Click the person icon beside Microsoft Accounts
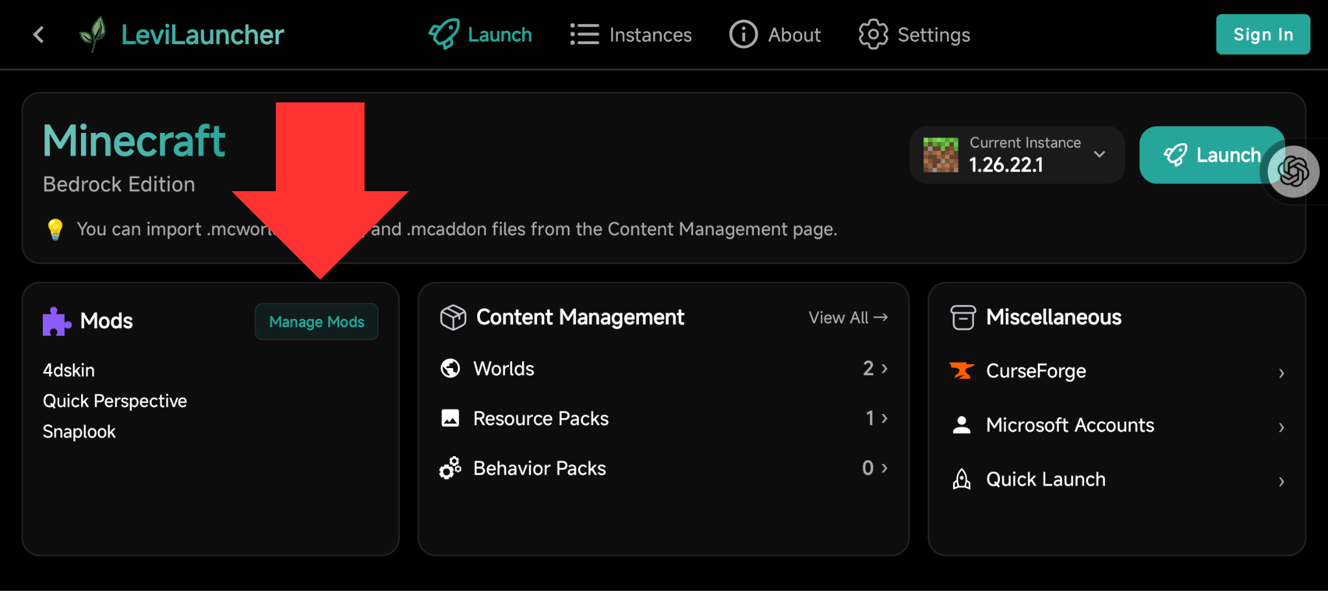 pyautogui.click(x=962, y=425)
